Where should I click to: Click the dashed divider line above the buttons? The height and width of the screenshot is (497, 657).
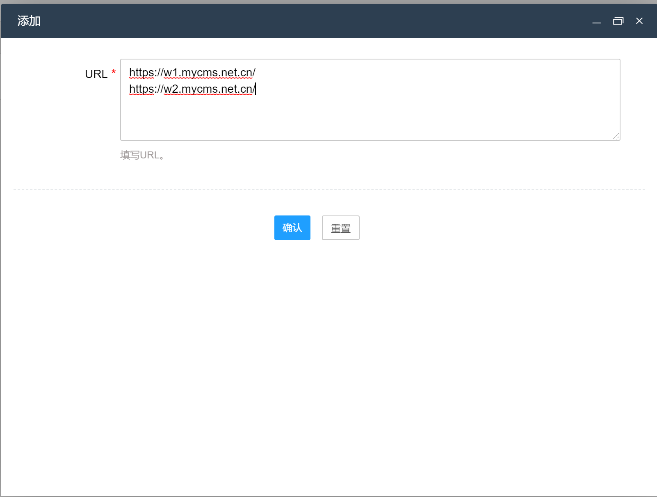pos(328,190)
